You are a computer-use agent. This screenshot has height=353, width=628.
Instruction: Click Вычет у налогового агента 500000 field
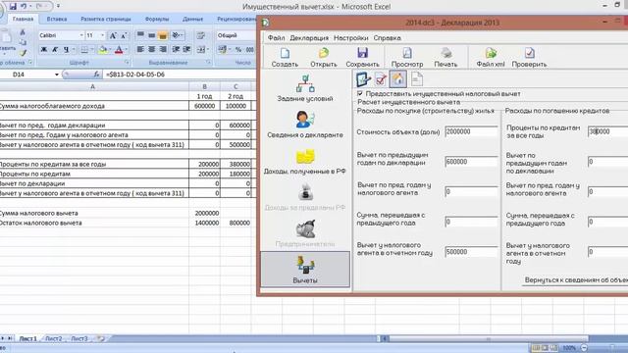click(x=471, y=252)
